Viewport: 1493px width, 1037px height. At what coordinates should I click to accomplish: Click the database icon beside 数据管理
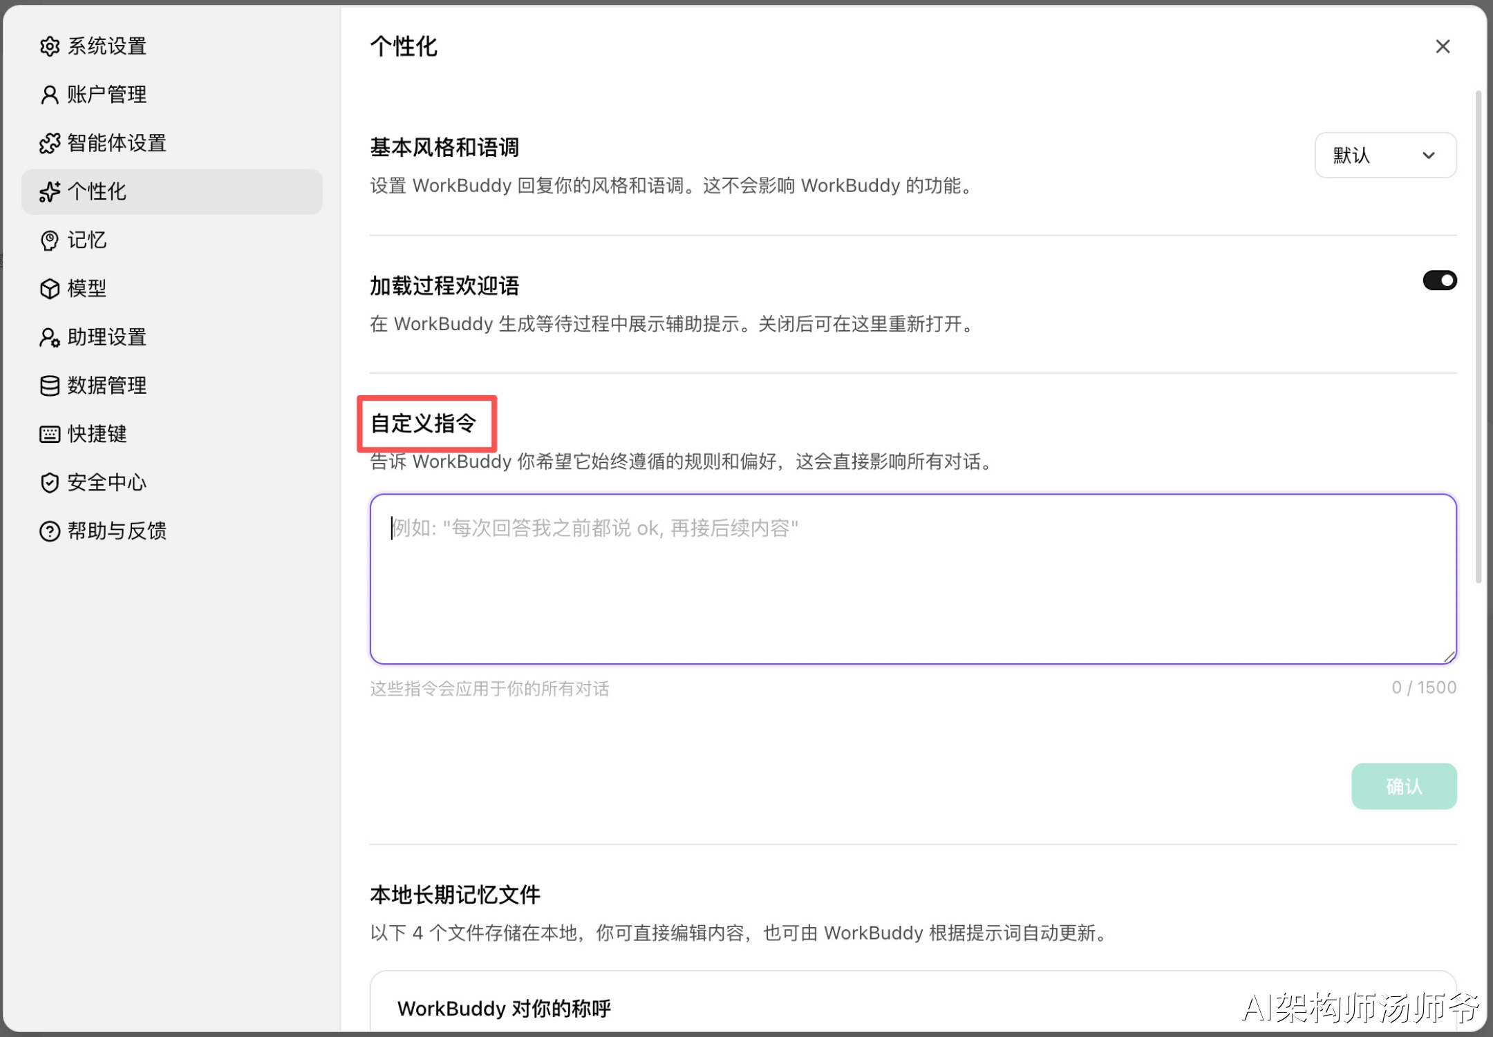coord(49,386)
